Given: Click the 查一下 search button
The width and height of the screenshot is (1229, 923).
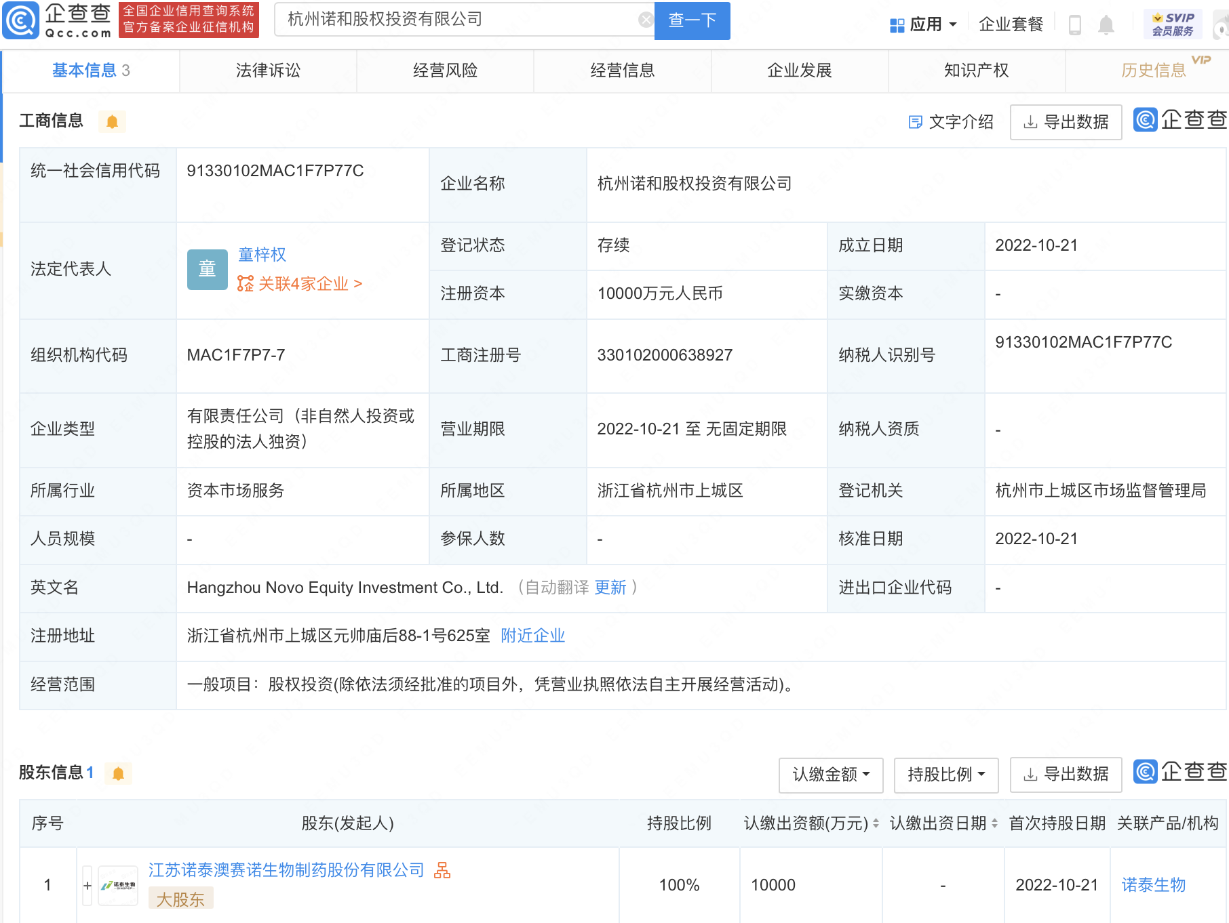Looking at the screenshot, I should coord(692,20).
